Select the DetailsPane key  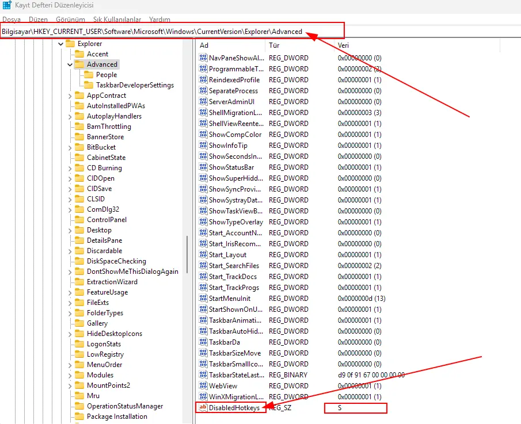pos(104,240)
